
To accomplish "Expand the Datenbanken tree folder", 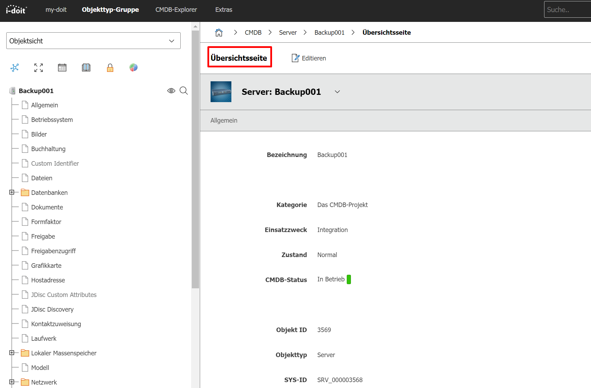I will 12,192.
